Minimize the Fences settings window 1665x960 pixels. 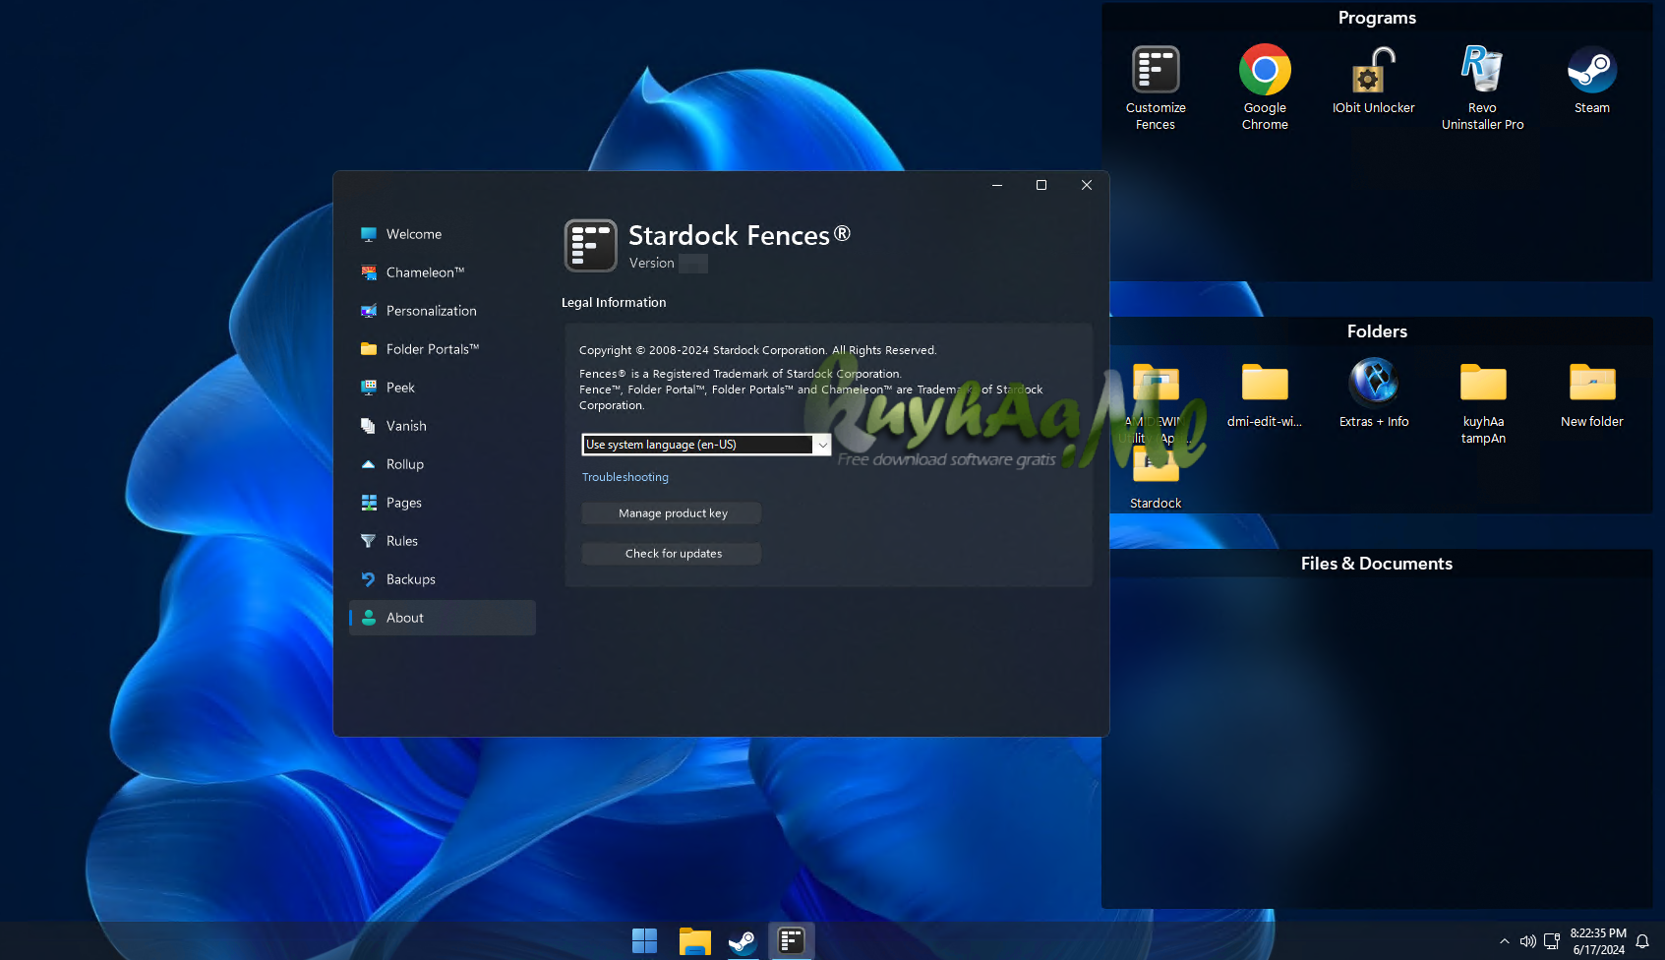(x=997, y=185)
